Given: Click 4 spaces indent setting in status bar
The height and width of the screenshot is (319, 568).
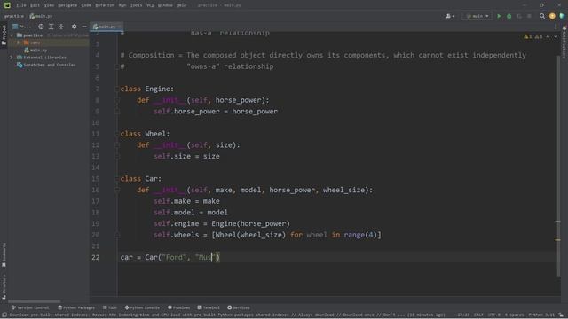Looking at the screenshot, I should (x=515, y=315).
